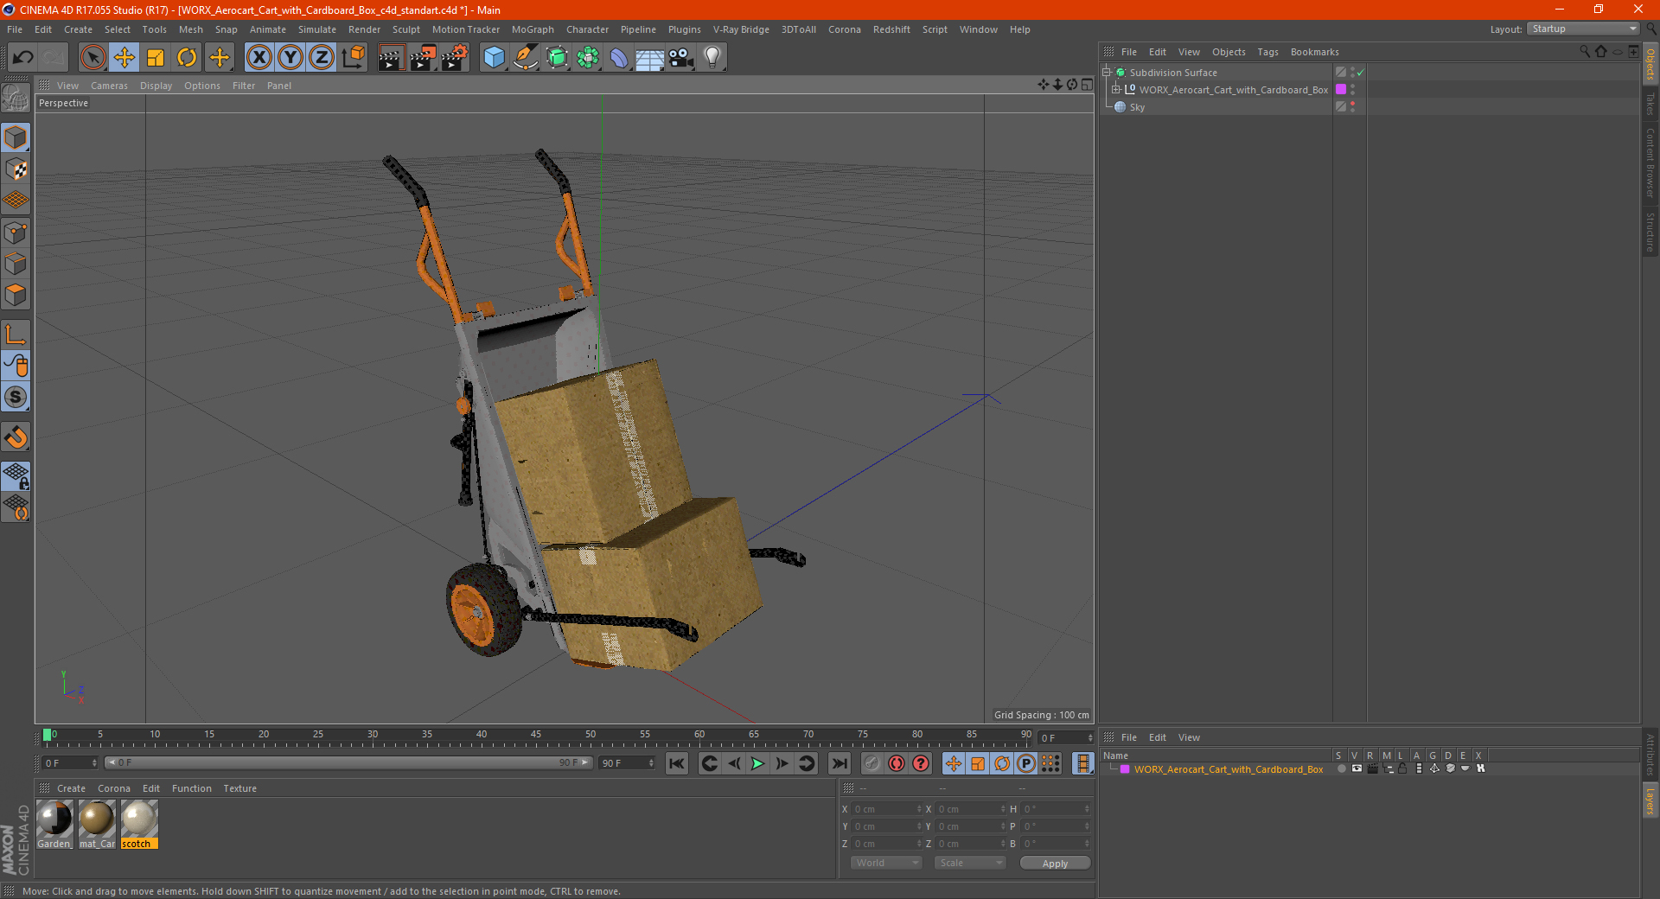Switch to Texture mode in left palette
This screenshot has width=1660, height=899.
(x=16, y=169)
